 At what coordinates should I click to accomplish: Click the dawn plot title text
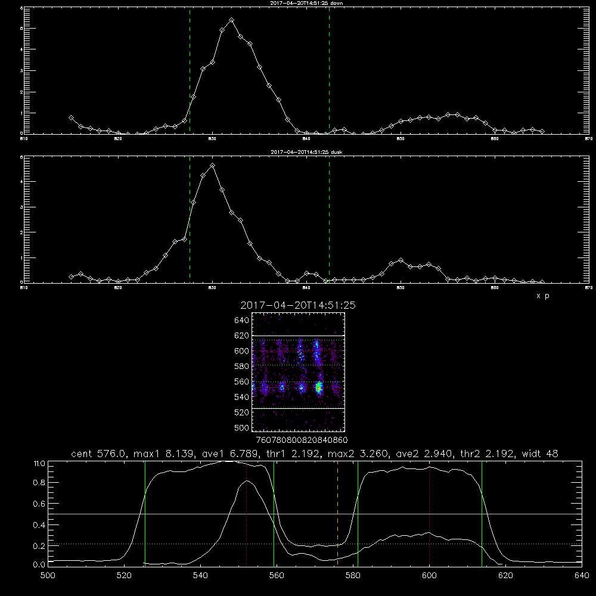click(306, 3)
